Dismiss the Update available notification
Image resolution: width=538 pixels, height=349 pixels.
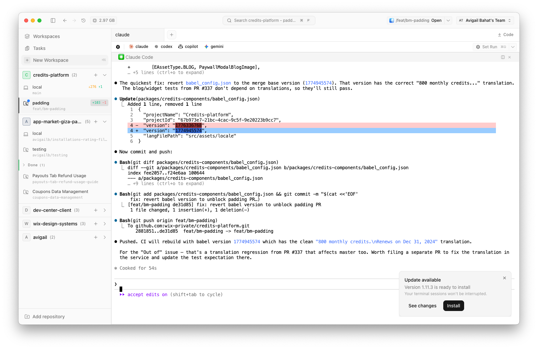click(505, 278)
